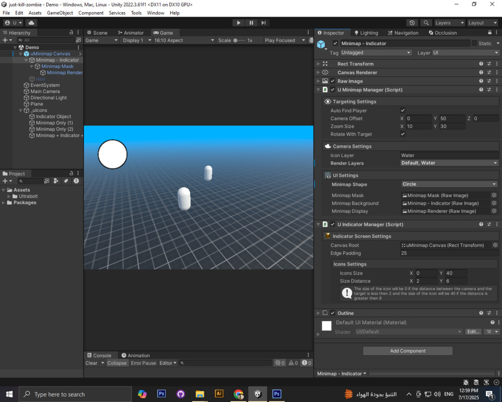Toggle the Minimap - Indicator active checkbox
This screenshot has width=502, height=402.
pos(335,43)
